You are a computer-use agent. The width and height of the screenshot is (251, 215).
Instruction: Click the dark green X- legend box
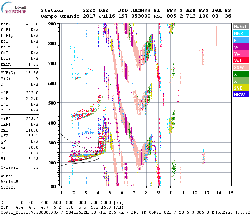pyautogui.click(x=241, y=74)
